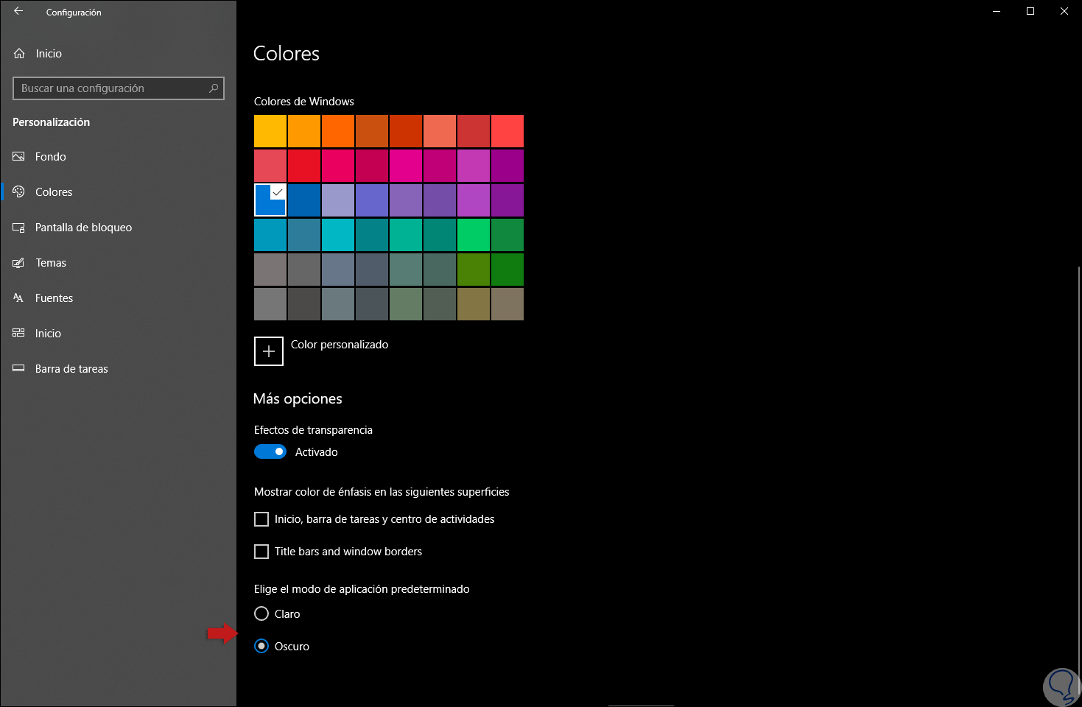Select the Oscuro radio button
Image resolution: width=1082 pixels, height=707 pixels.
point(261,646)
